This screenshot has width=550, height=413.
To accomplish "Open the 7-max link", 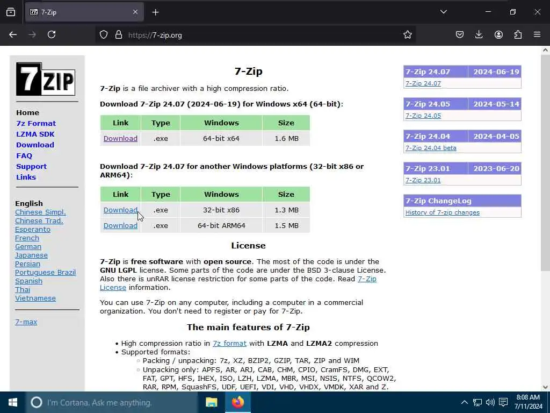I will coord(26,322).
